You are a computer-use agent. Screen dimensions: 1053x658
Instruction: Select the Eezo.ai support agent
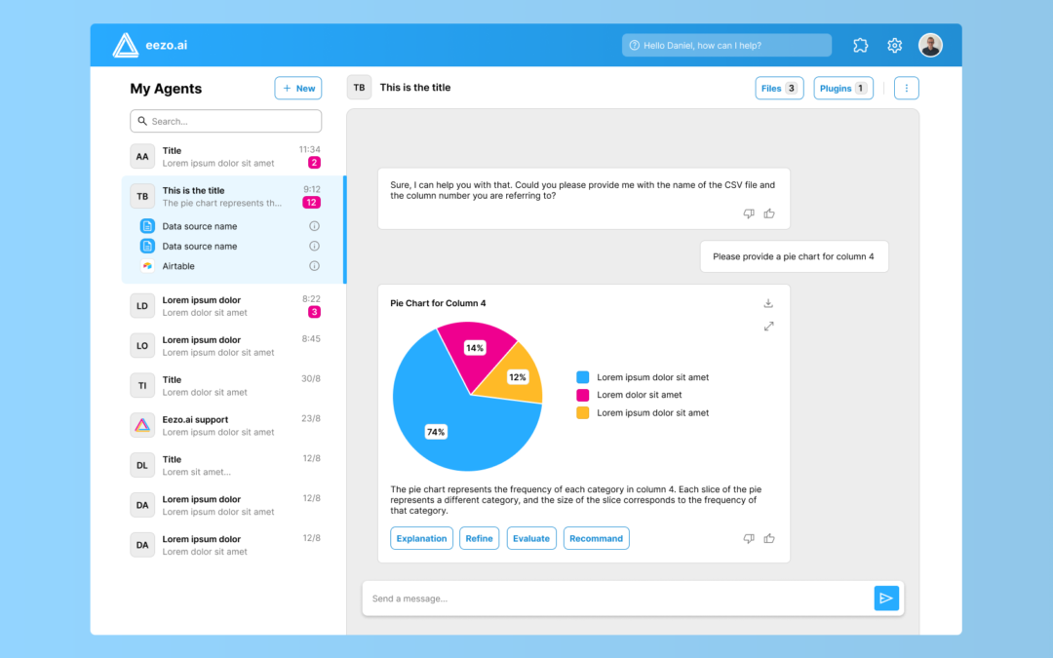[225, 425]
